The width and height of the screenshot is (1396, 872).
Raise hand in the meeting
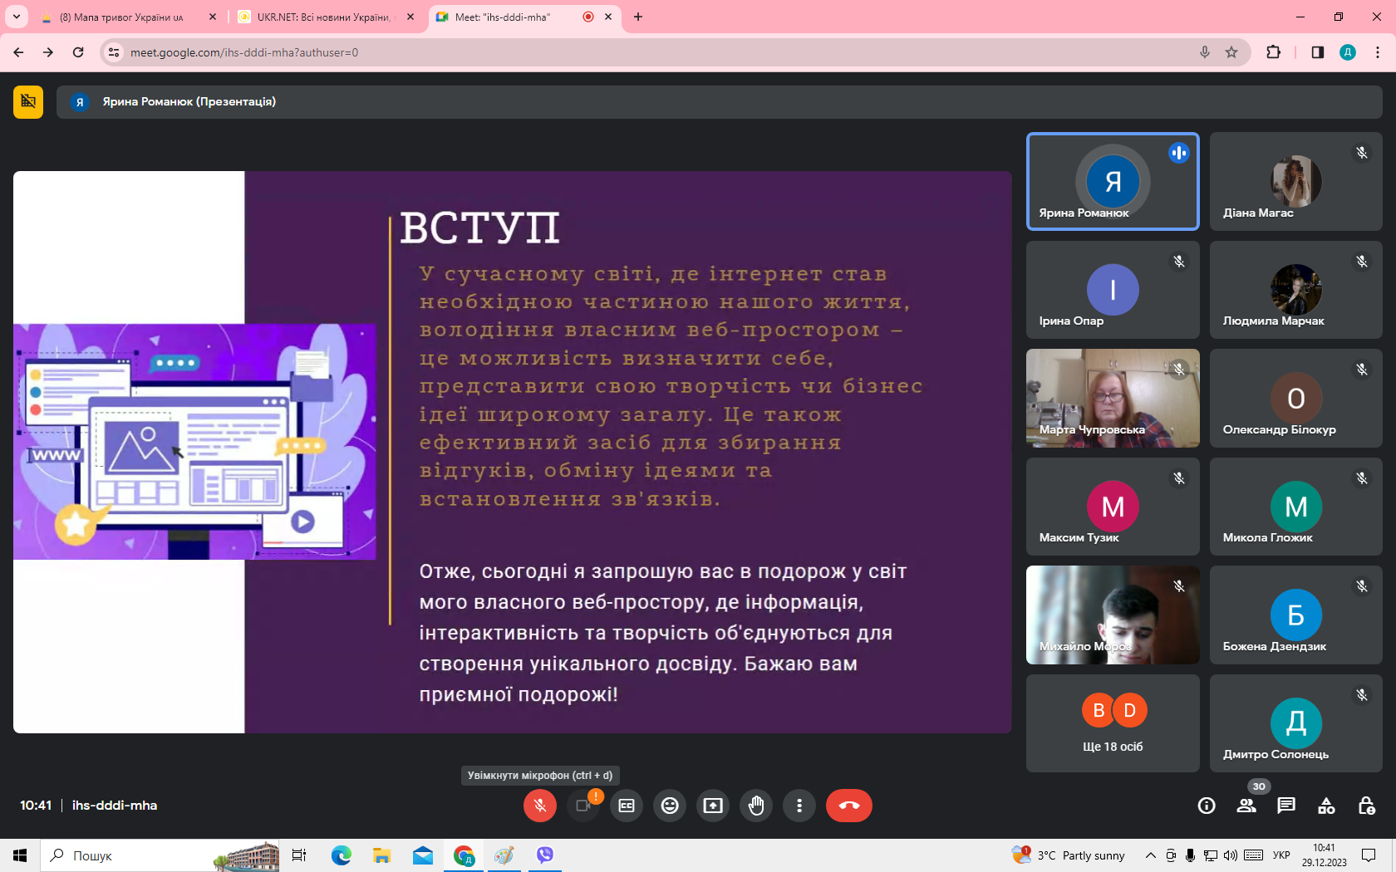click(756, 806)
